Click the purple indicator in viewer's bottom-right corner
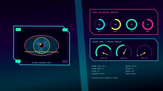 (65, 61)
